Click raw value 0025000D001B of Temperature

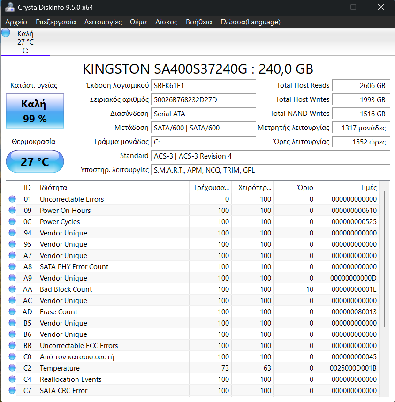point(353,368)
